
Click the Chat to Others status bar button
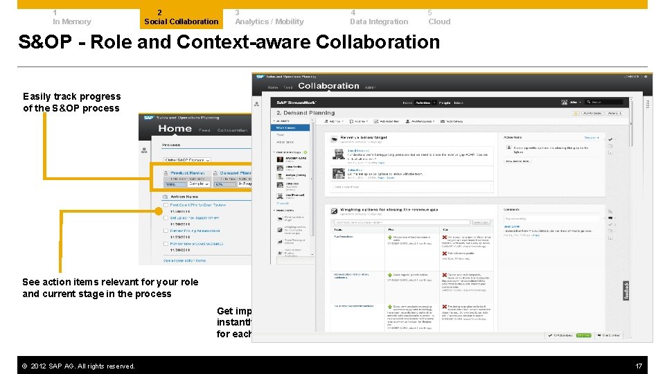coord(609,335)
